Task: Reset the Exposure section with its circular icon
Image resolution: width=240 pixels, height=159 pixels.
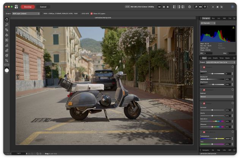Action: coord(233,67)
